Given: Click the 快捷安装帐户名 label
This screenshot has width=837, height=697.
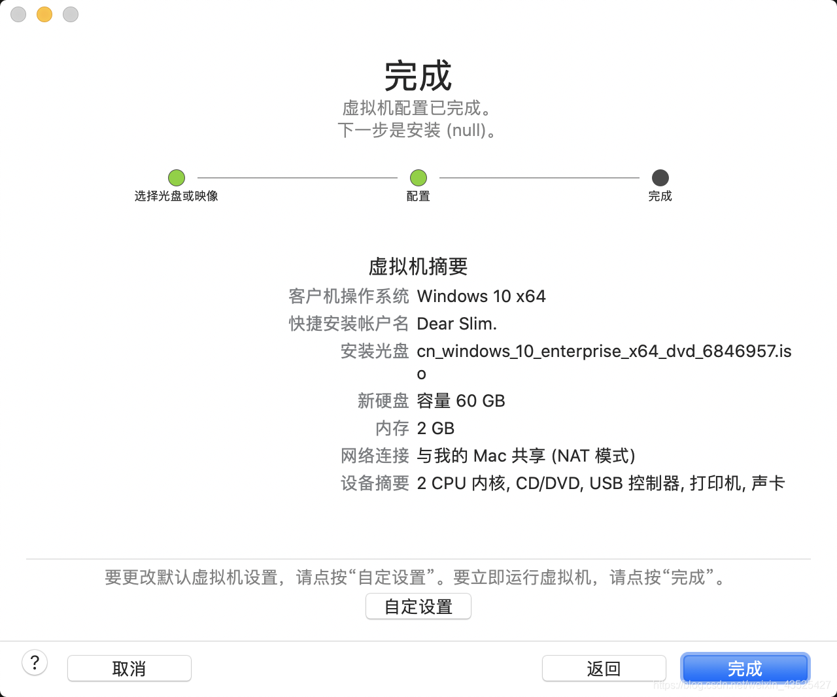Looking at the screenshot, I should coord(349,324).
